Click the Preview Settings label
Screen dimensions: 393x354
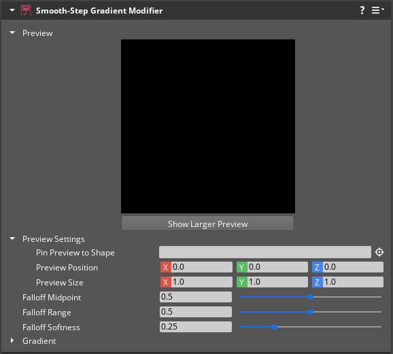click(x=54, y=239)
